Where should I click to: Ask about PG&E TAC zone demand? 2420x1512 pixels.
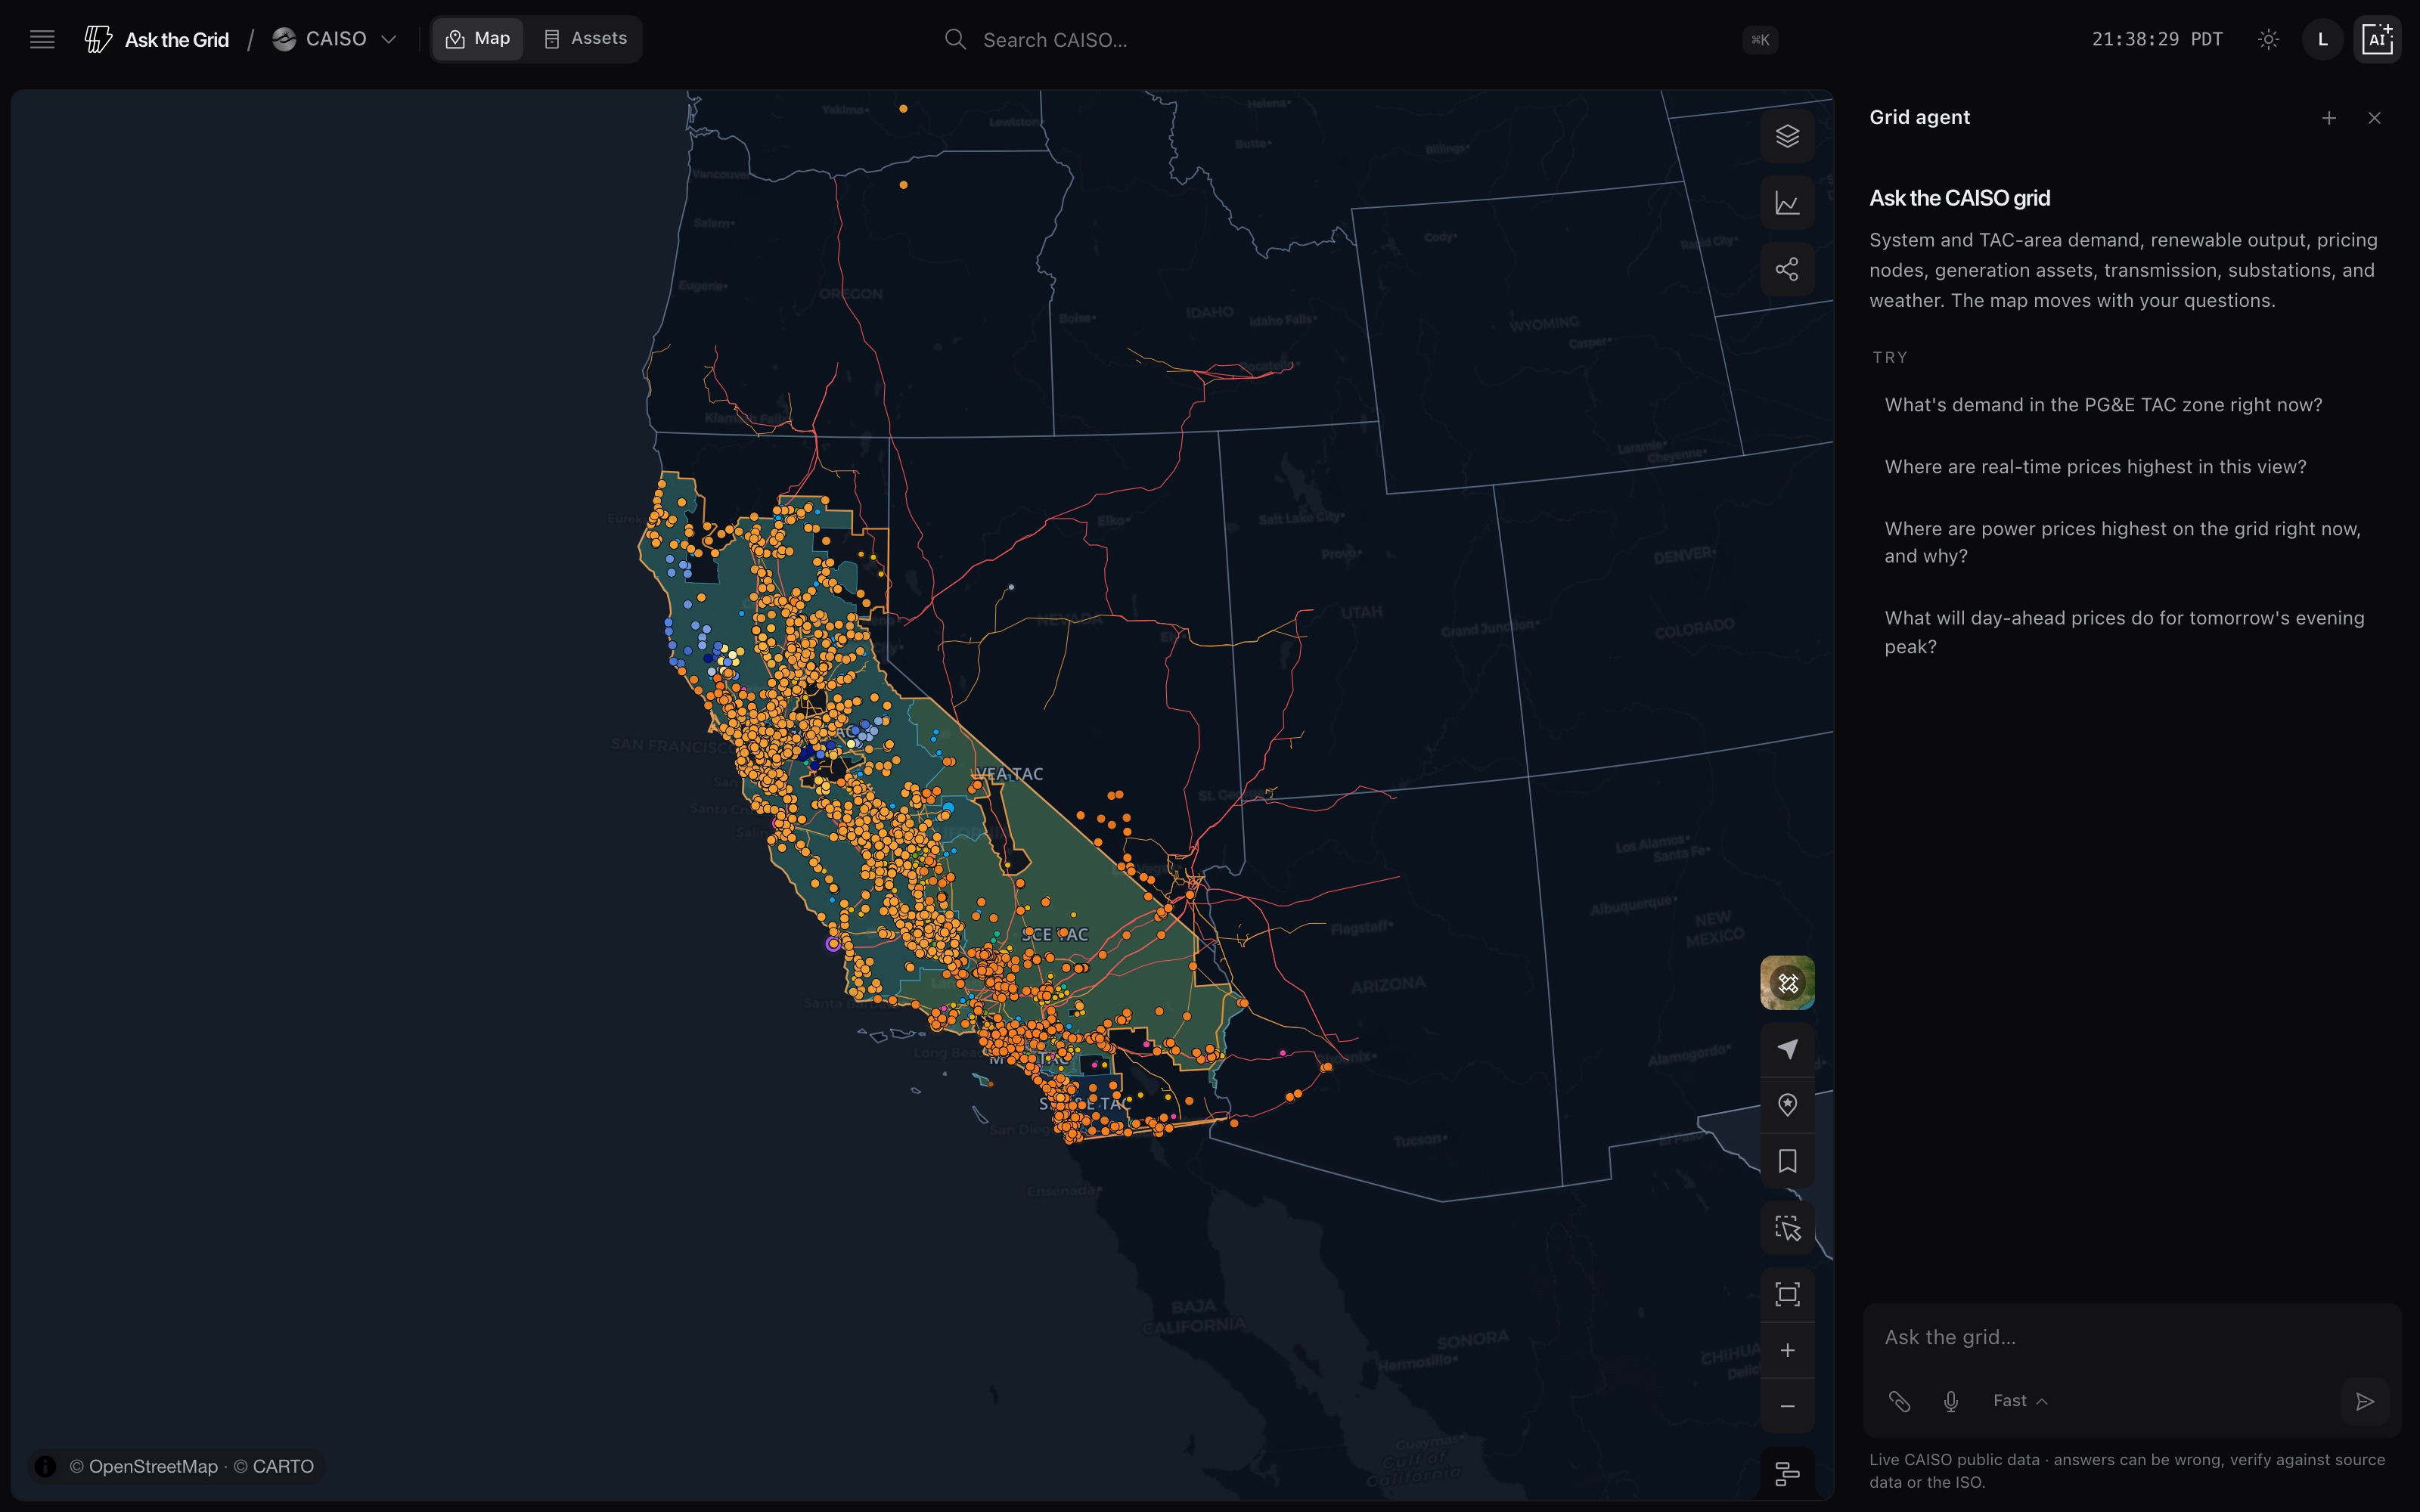pyautogui.click(x=2103, y=405)
